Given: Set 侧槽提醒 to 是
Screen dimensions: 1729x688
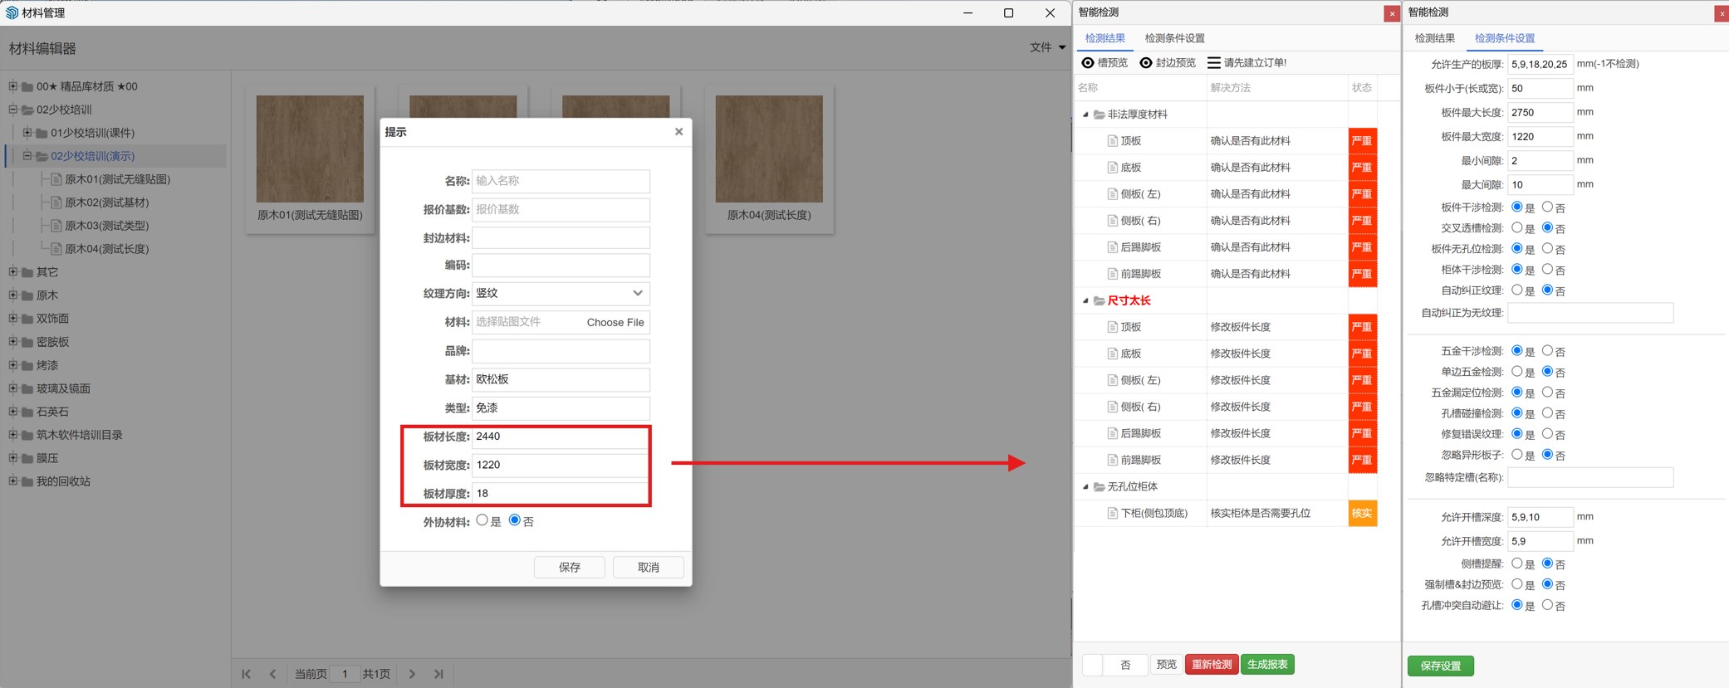Looking at the screenshot, I should [1517, 564].
